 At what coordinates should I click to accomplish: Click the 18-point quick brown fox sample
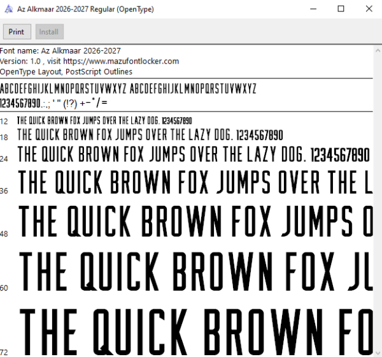(150, 135)
